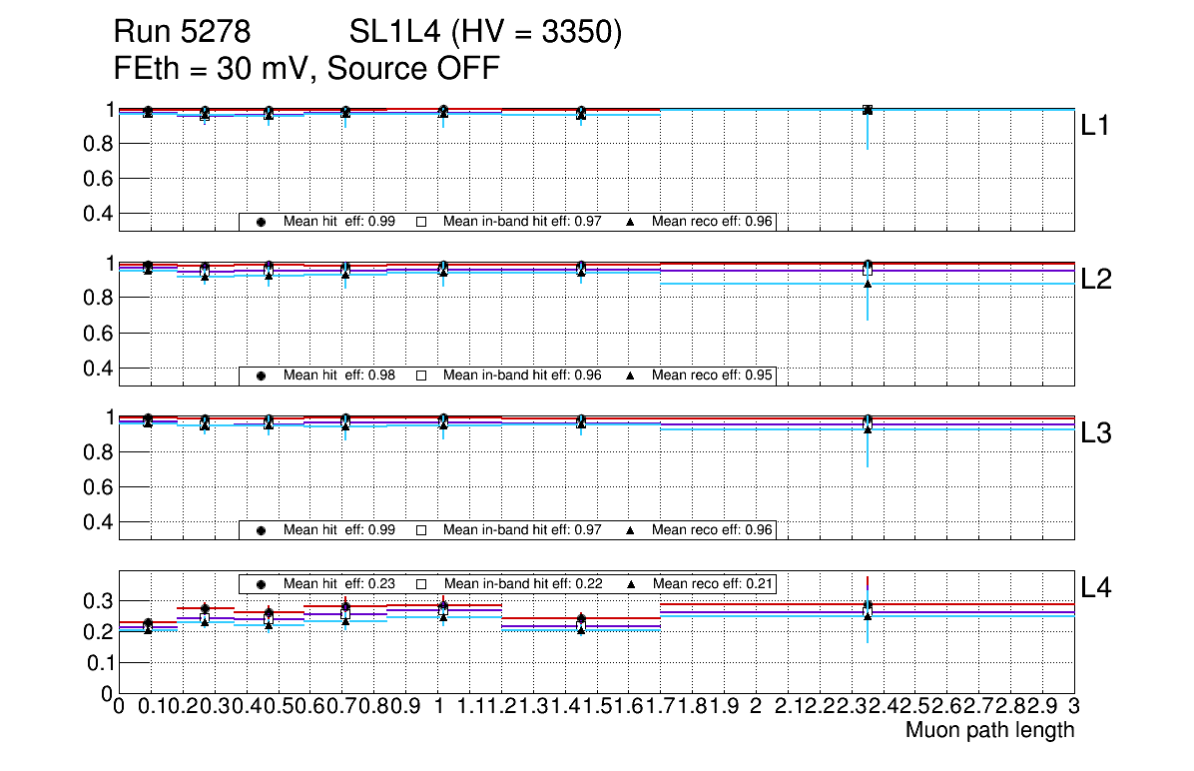
Task: Click 'FEth = 30 mV, Source OFF' subtitle
Action: click(x=306, y=69)
